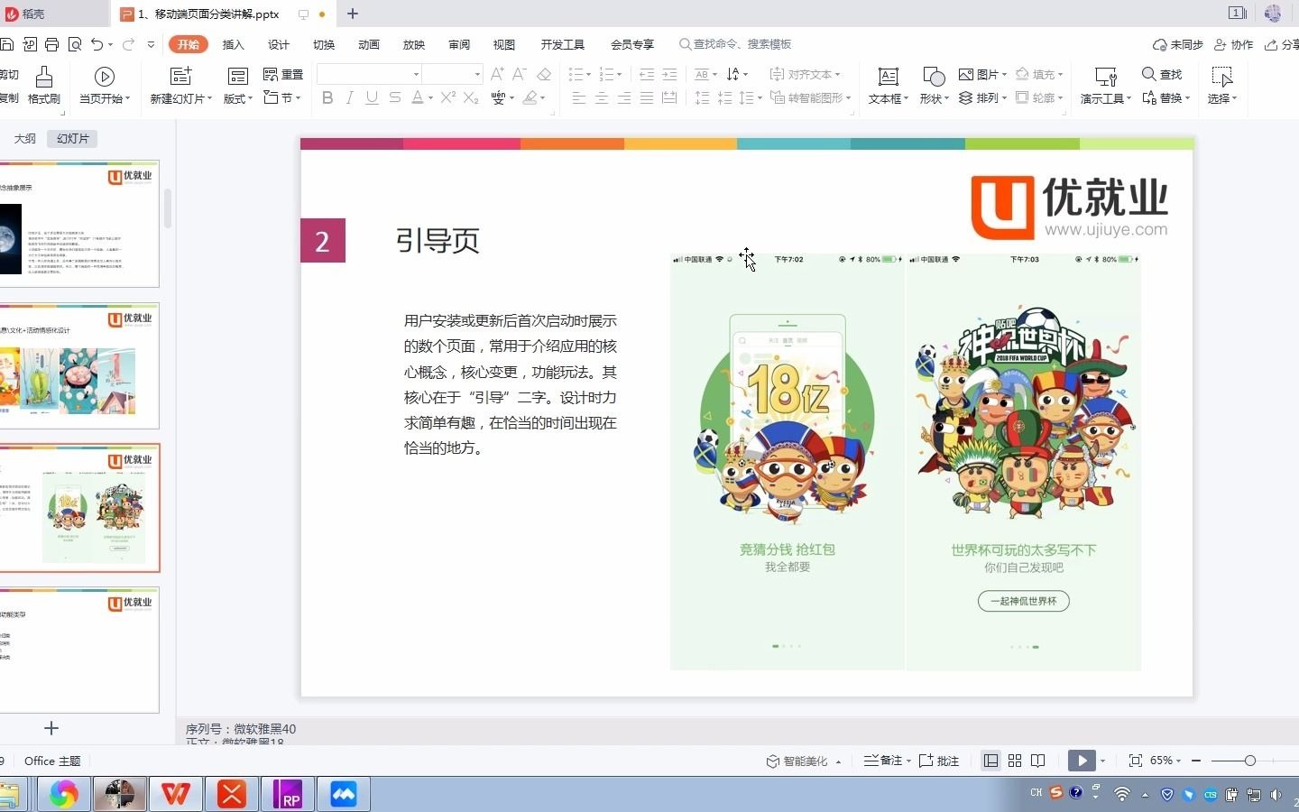Click the Select (选择) tool
Viewport: 1299px width, 812px height.
tap(1222, 86)
